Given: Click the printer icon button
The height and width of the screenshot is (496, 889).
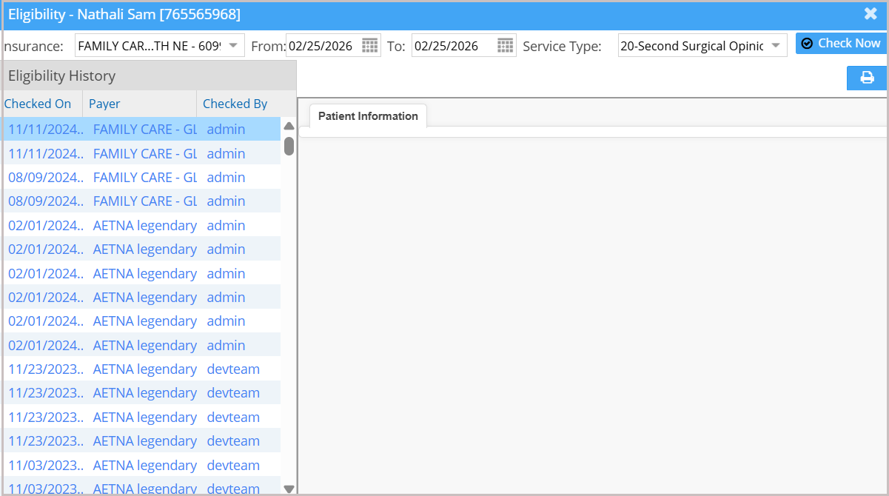Looking at the screenshot, I should pos(866,78).
